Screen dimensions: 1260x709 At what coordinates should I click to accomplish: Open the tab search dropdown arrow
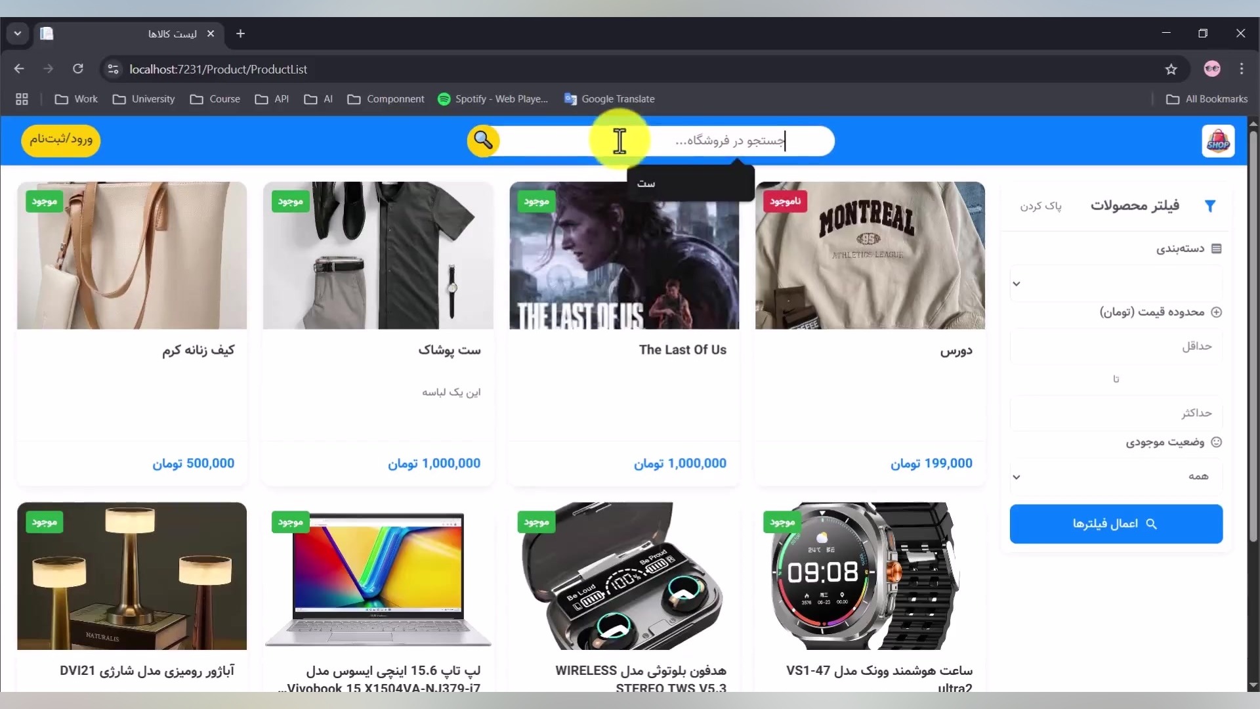18,33
